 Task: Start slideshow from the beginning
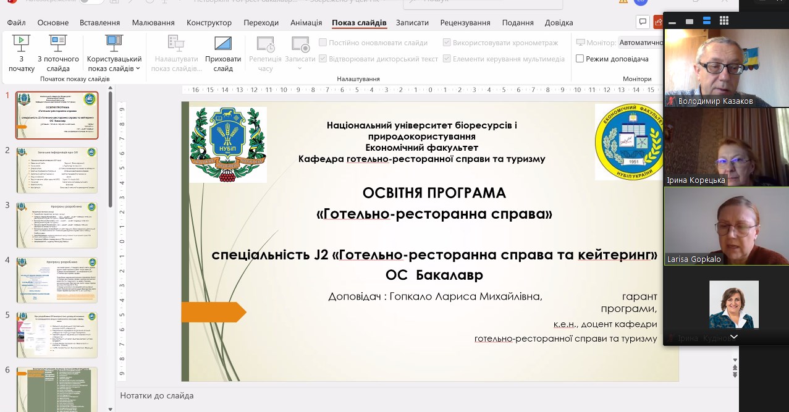(20, 53)
